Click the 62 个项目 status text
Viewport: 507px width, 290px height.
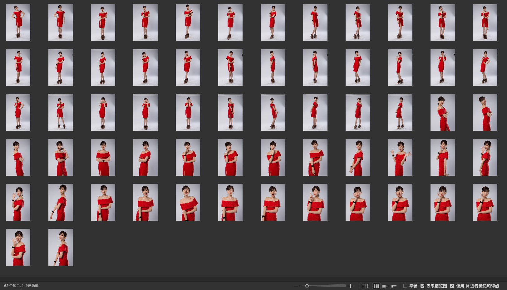(21, 286)
